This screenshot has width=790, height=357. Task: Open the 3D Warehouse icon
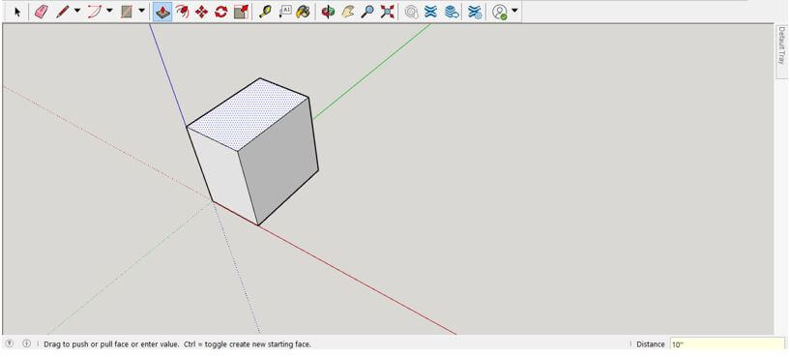pyautogui.click(x=412, y=13)
